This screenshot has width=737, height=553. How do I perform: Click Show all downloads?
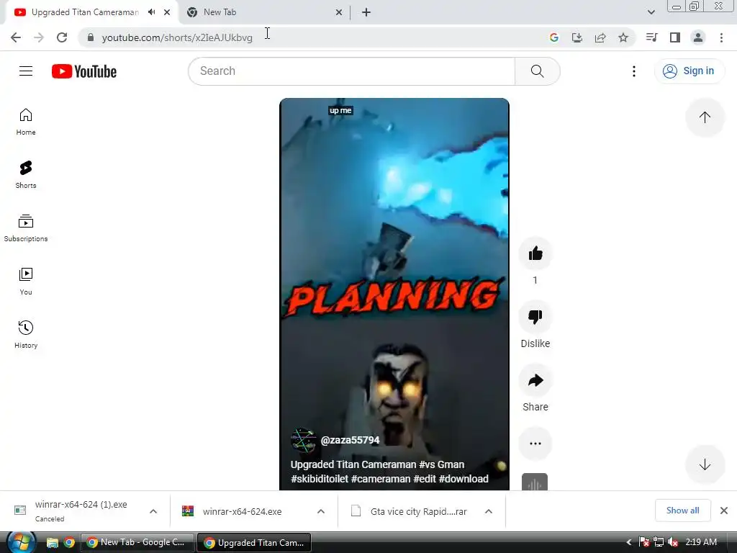coord(682,511)
